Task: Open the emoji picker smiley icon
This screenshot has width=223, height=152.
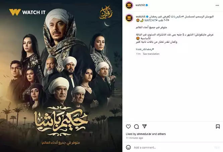Action: (128, 147)
